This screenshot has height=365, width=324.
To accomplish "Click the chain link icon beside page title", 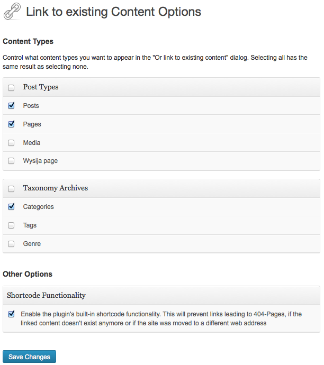I will 12,11.
